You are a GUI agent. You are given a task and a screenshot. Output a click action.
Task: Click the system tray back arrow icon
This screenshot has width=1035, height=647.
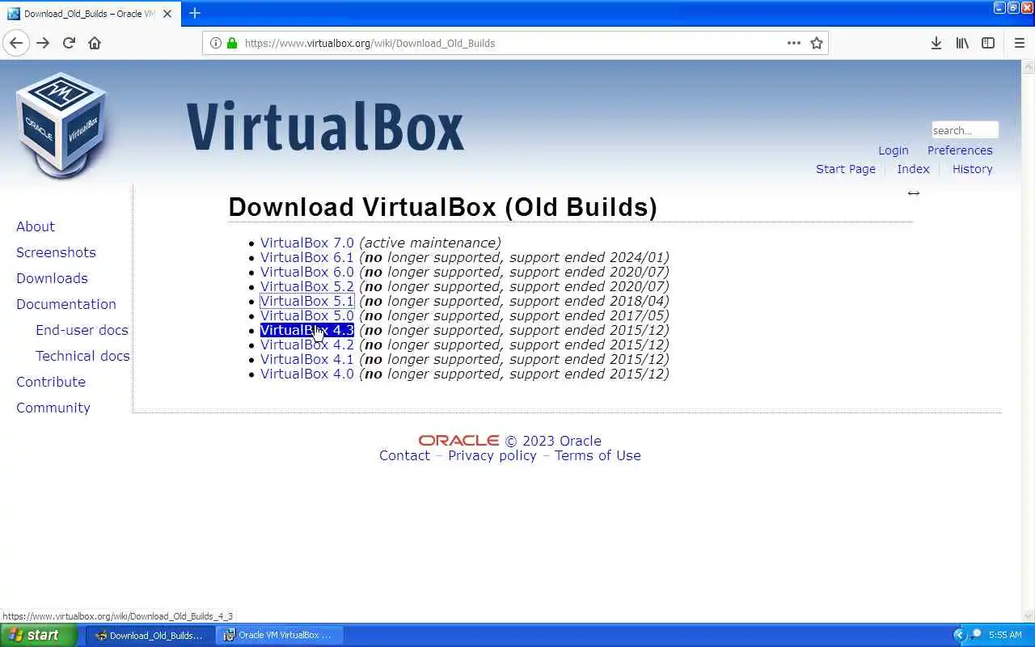point(960,635)
